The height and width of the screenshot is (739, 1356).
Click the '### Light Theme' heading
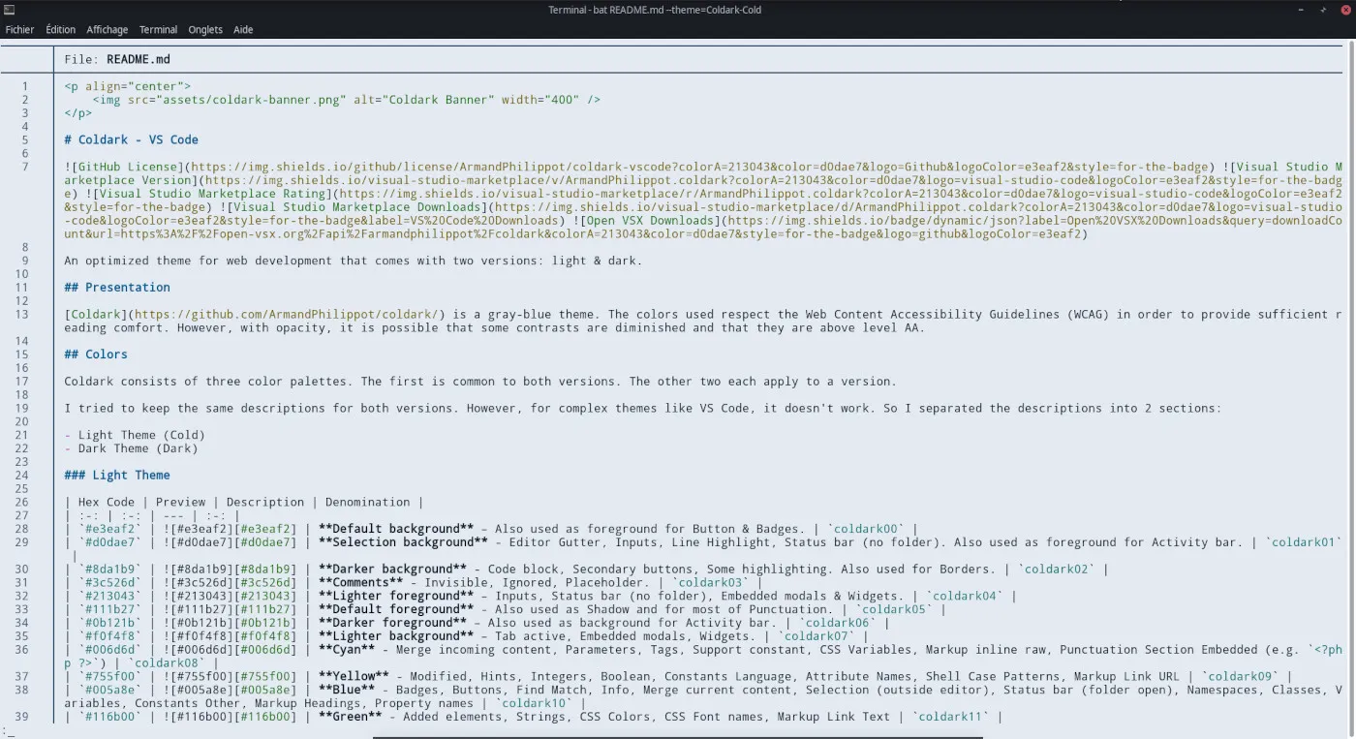click(x=116, y=476)
